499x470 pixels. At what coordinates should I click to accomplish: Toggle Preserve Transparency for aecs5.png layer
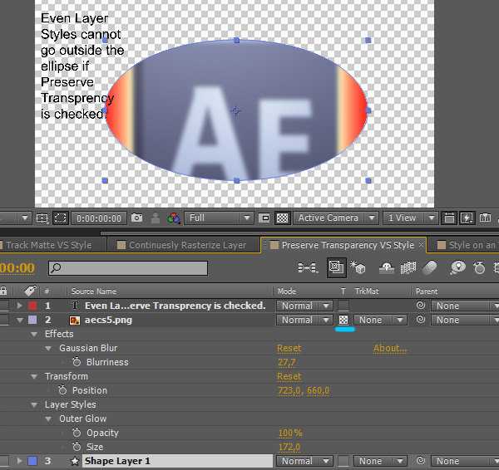pos(343,320)
